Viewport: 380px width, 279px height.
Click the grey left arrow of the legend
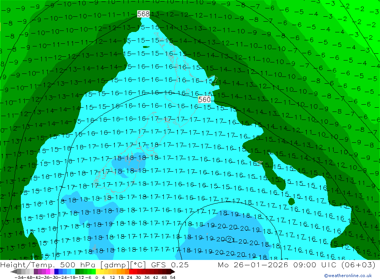click(x=14, y=271)
